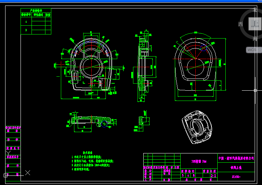Viewport: 262px width, 185px height.
Task: Select the hatched vertical side section view
Action: 143,65
